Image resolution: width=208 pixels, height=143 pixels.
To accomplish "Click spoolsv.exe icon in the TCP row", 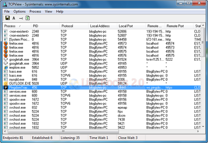I will pyautogui.click(x=6, y=99).
